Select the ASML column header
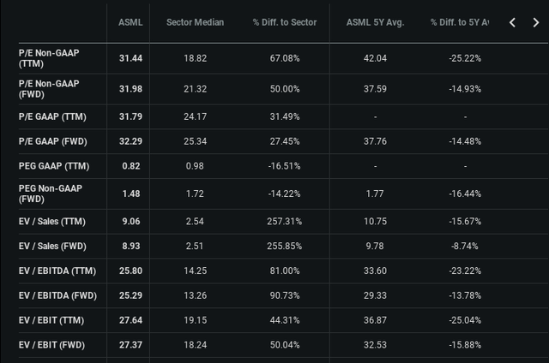 point(130,22)
